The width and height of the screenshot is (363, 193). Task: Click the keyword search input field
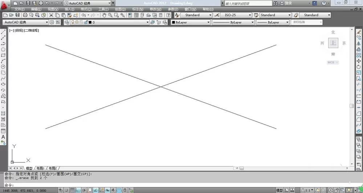click(x=248, y=3)
